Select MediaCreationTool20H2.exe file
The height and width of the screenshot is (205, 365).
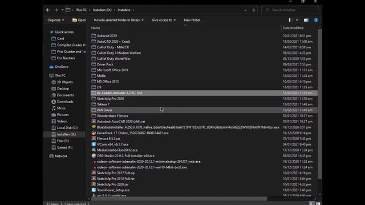point(117,150)
